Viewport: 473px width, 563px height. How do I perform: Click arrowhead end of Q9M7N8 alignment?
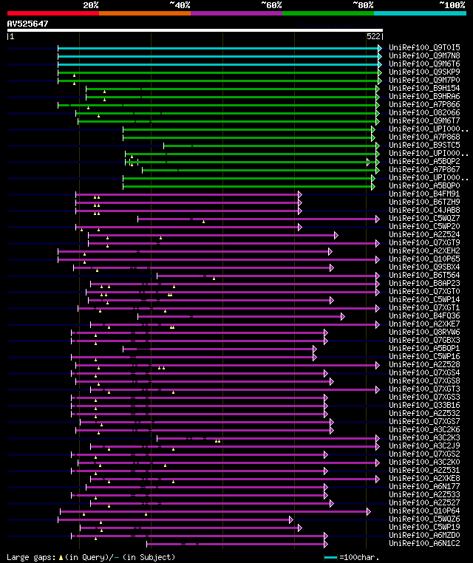point(380,56)
